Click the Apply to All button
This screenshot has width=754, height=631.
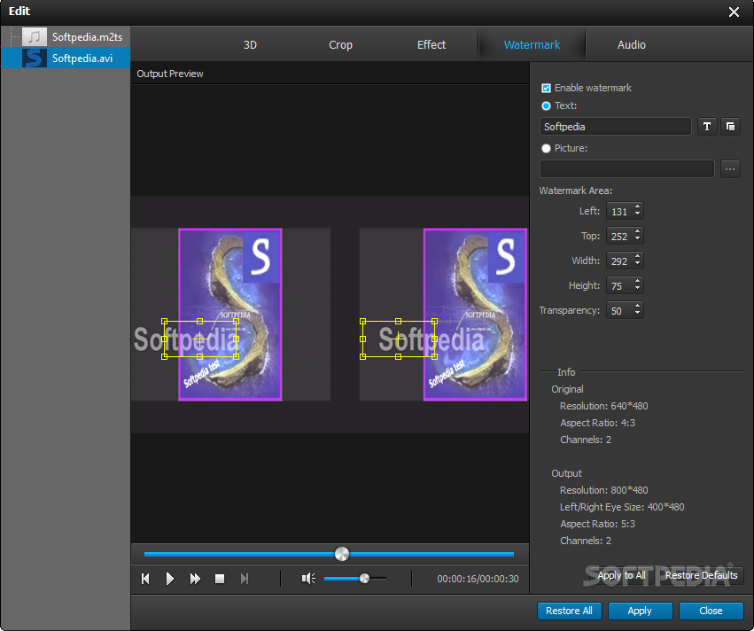(621, 575)
